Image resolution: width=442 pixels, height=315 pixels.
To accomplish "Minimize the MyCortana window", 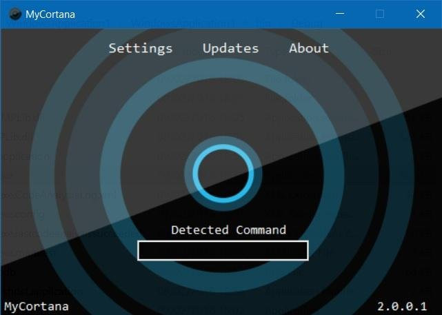I will click(340, 14).
